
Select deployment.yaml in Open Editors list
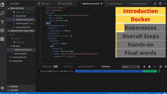(21, 20)
